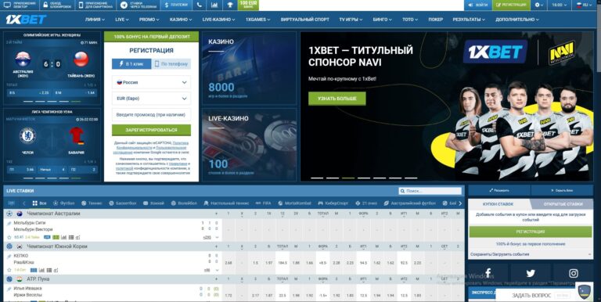This screenshot has height=302, width=601.
Task: Open the Покер section
Action: (435, 20)
